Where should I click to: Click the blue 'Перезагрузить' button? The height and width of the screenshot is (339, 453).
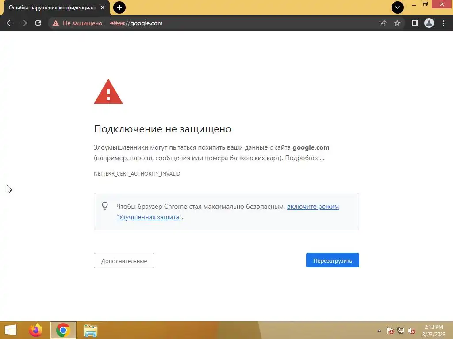(333, 260)
